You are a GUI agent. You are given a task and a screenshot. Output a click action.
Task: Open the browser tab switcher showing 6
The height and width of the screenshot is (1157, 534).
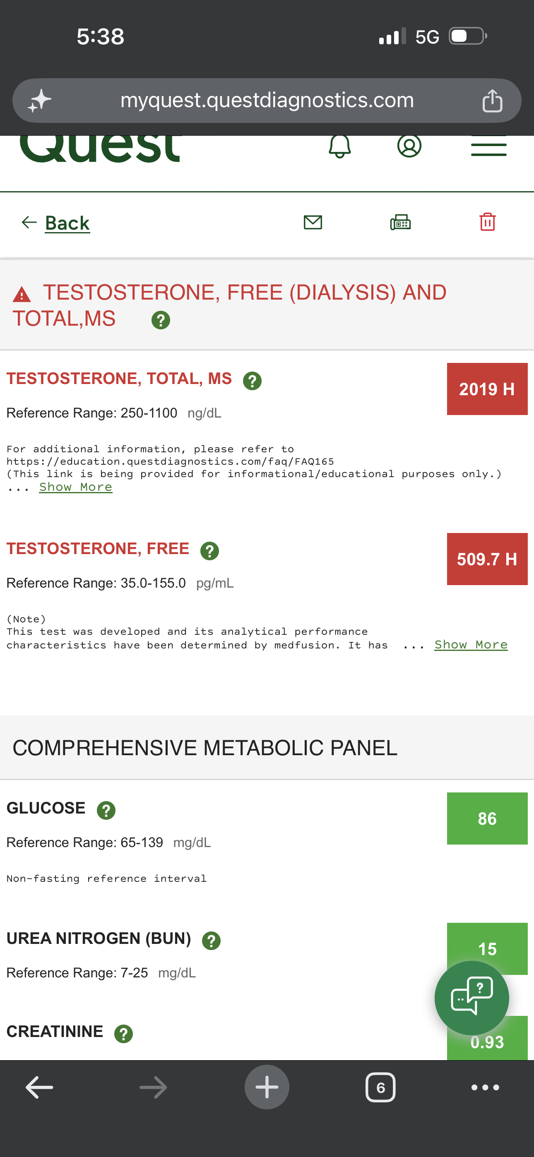[381, 1087]
